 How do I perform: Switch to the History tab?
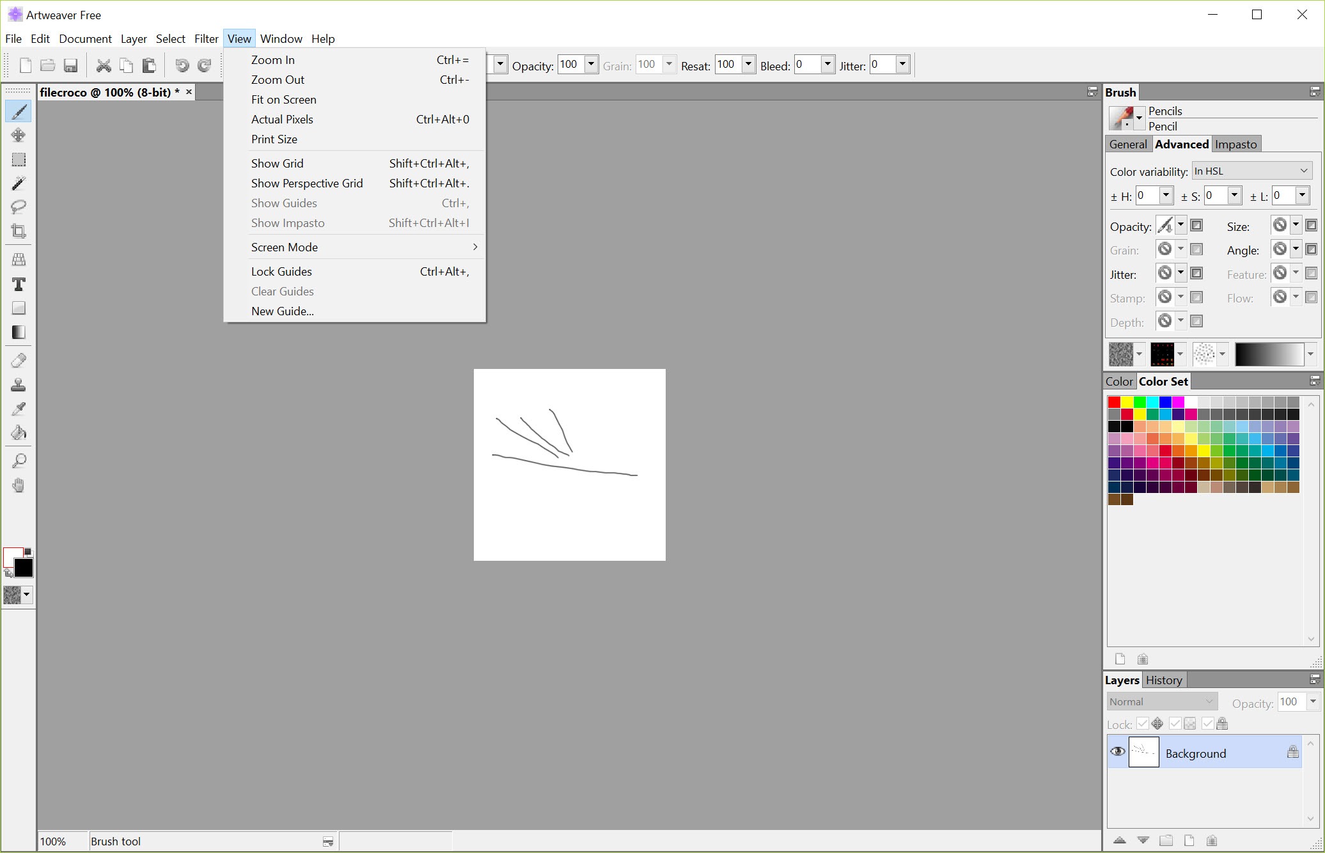click(1163, 680)
